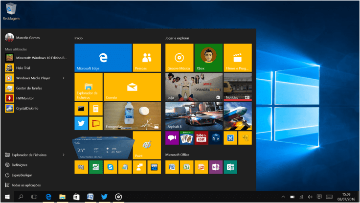The image size is (360, 203).
Task: Open the Microsoft Edge tile
Action: (x=103, y=57)
